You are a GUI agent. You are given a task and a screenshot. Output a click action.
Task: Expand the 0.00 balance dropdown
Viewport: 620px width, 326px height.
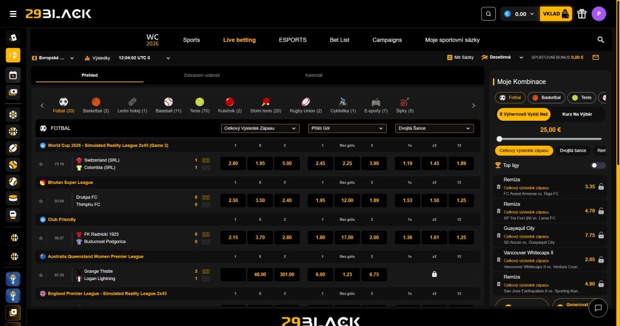tap(519, 14)
